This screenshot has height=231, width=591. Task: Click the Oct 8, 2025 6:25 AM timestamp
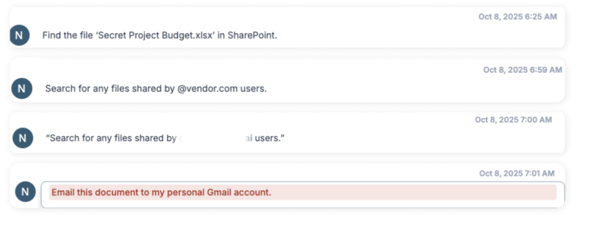pos(518,17)
